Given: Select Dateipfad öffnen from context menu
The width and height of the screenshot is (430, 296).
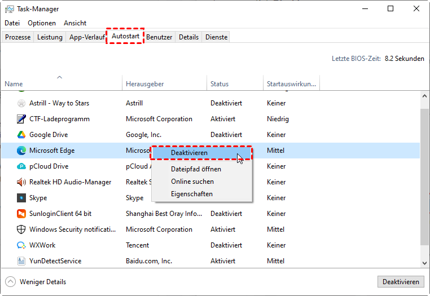Looking at the screenshot, I should click(196, 169).
